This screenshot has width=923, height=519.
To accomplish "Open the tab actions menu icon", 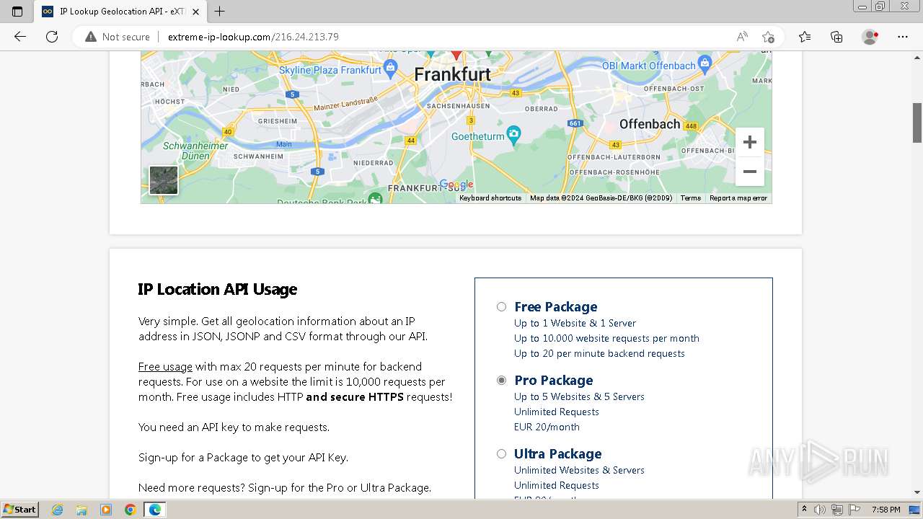I will pyautogui.click(x=17, y=12).
